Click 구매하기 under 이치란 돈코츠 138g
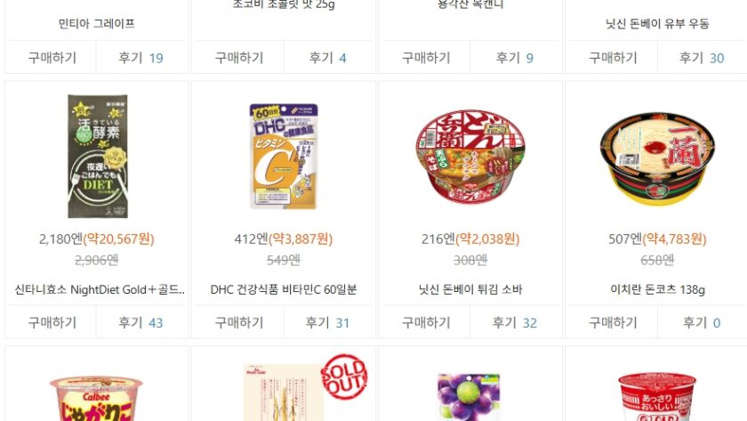The image size is (747, 421). click(613, 323)
